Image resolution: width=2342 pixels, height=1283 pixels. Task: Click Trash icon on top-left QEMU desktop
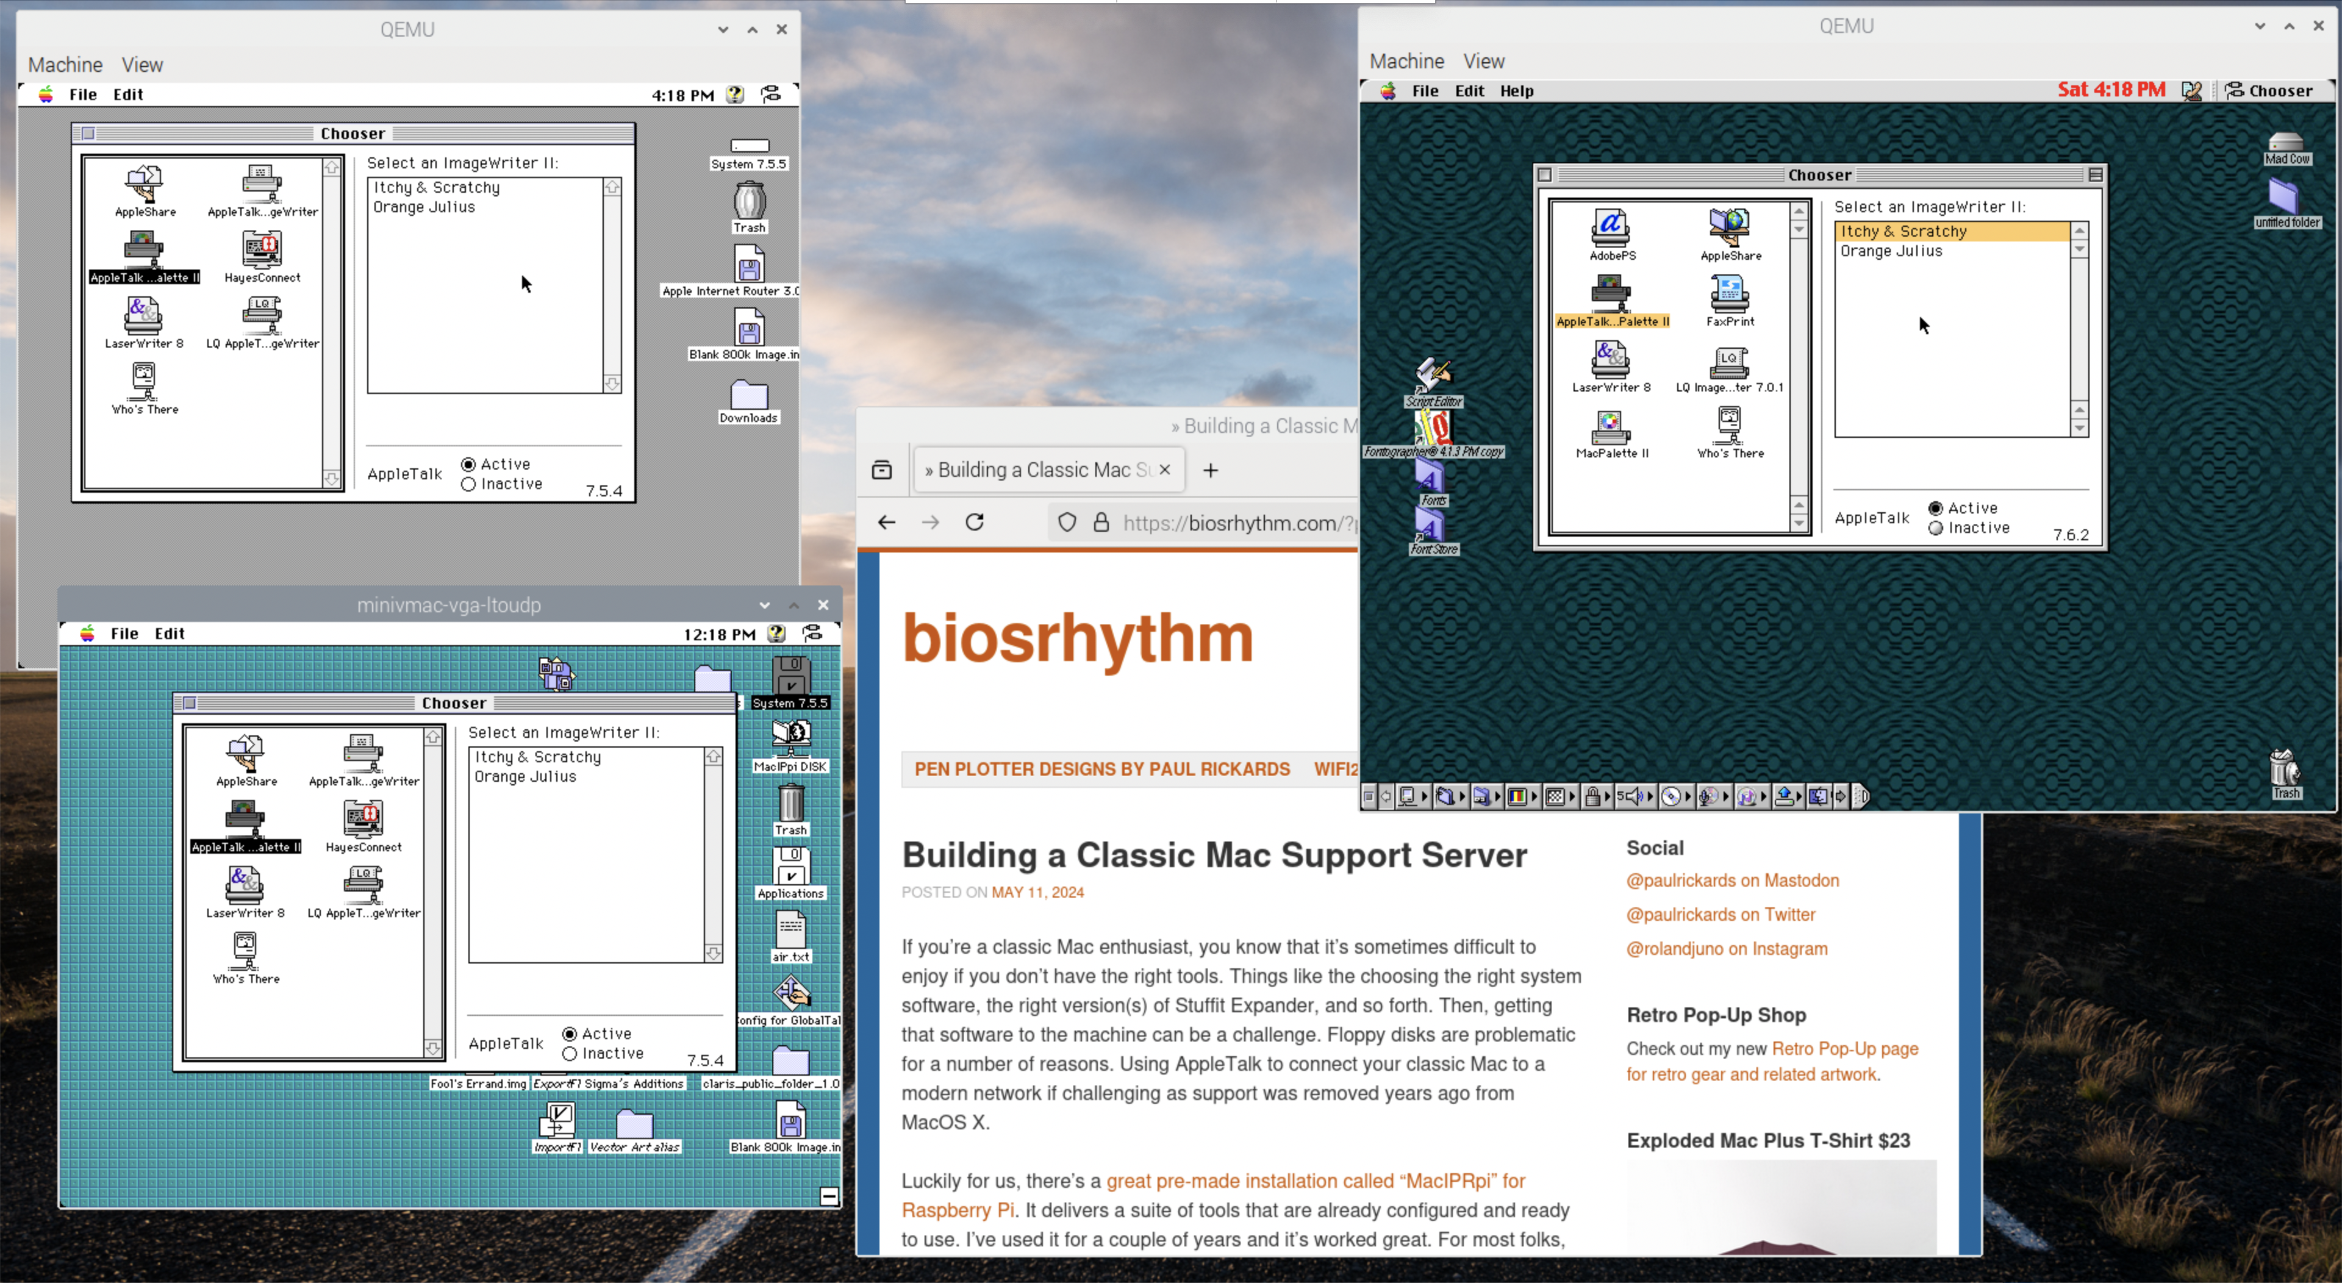tap(749, 207)
